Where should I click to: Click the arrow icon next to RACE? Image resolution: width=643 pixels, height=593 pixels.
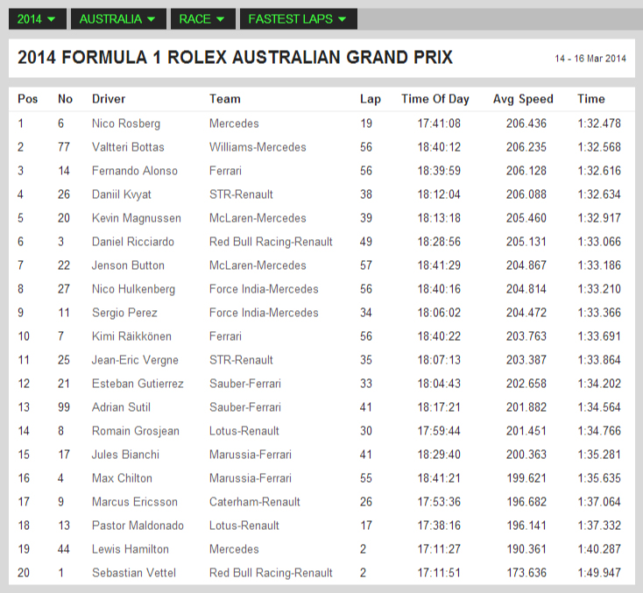(220, 19)
